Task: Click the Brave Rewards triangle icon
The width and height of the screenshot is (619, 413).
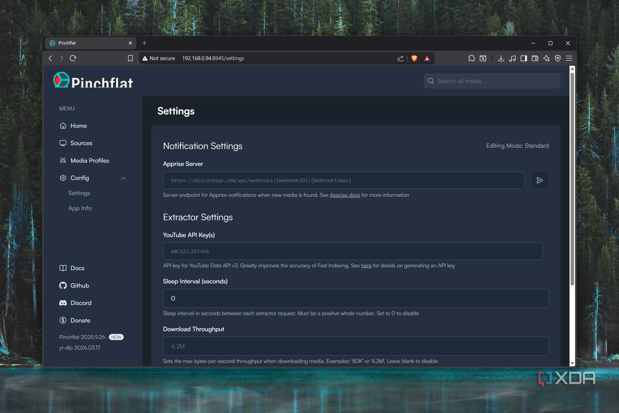Action: (427, 58)
